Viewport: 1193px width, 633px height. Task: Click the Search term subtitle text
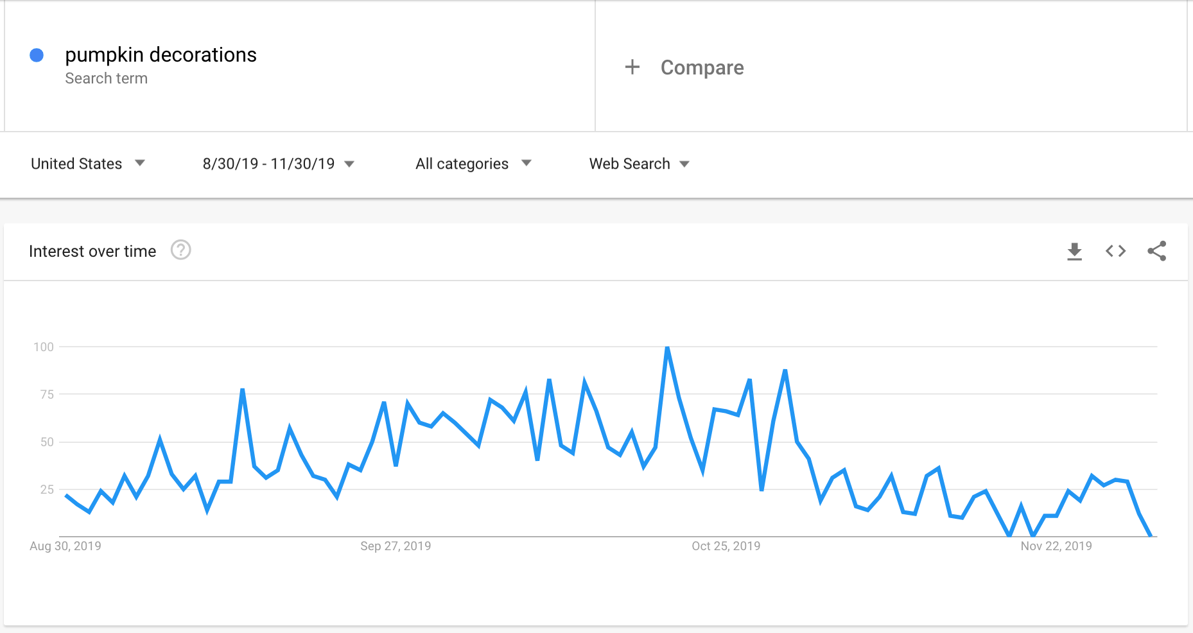coord(107,78)
